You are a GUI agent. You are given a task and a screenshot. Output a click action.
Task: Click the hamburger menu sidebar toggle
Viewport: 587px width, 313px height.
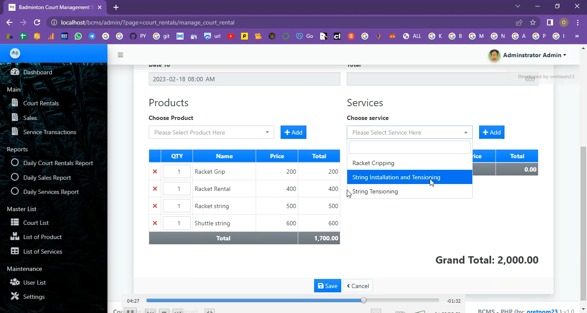120,55
